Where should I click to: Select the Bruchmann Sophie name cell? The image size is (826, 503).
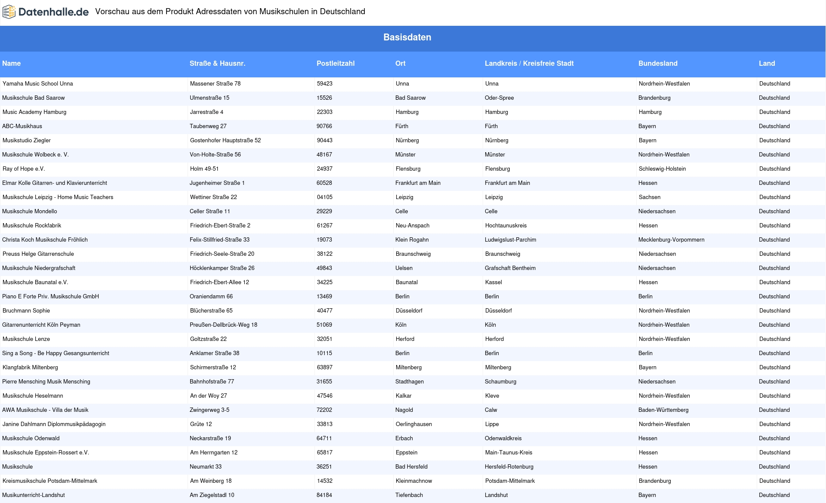[26, 311]
